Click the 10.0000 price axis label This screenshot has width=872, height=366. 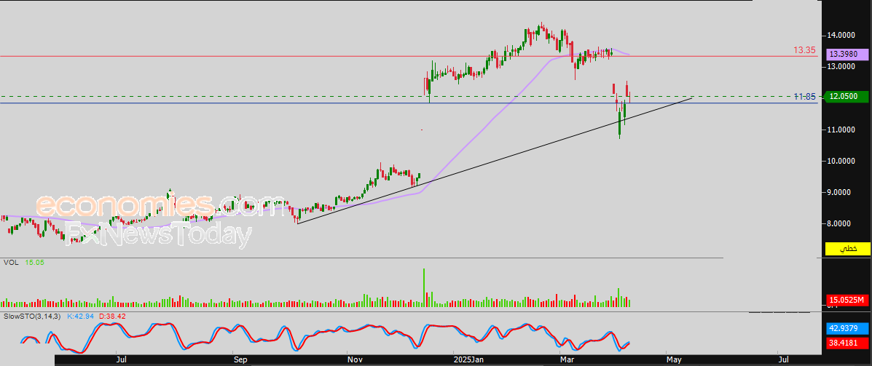pyautogui.click(x=840, y=161)
